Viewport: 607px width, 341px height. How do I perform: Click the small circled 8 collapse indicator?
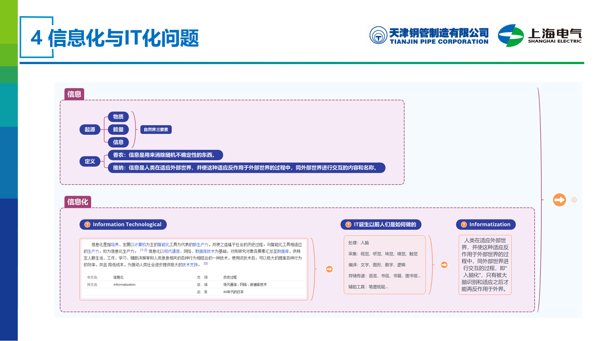[574, 200]
